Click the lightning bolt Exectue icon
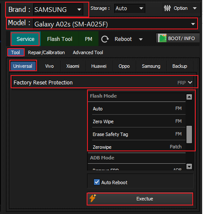The height and width of the screenshot is (214, 203). 93,198
